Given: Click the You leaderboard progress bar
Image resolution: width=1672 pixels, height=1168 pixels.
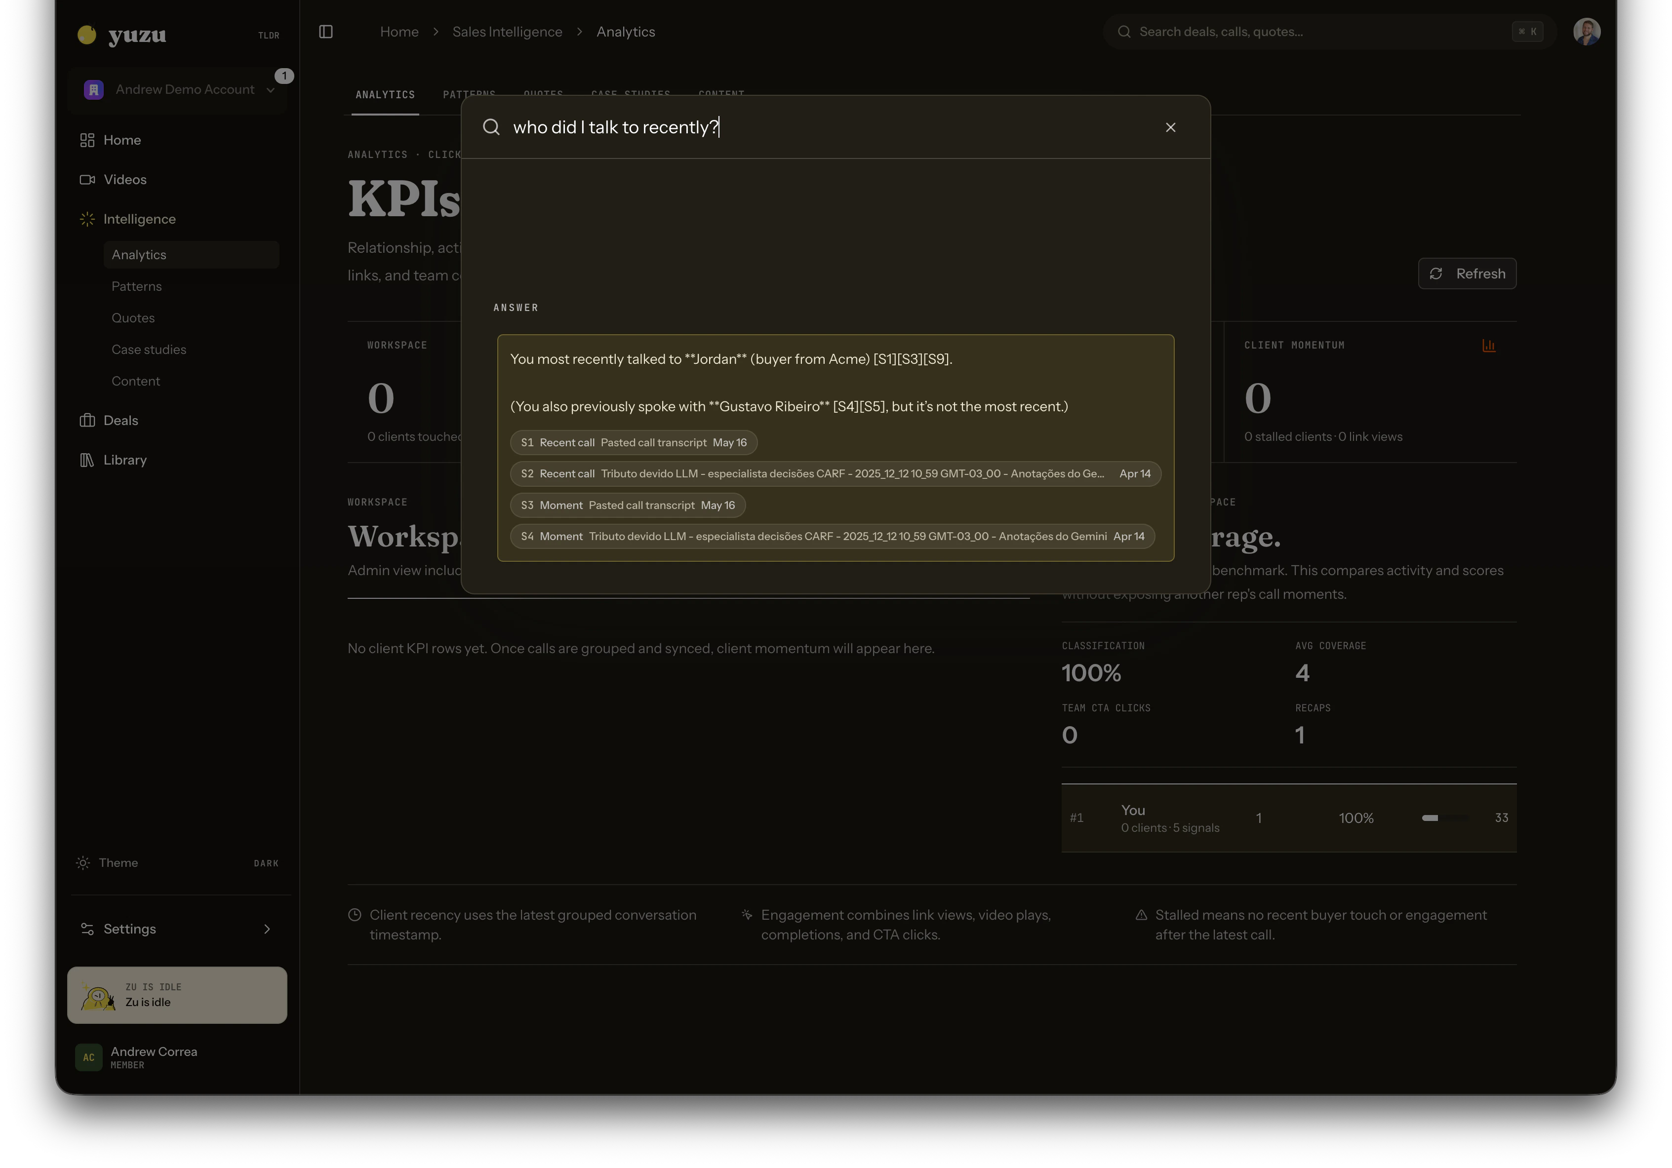Looking at the screenshot, I should (1445, 818).
